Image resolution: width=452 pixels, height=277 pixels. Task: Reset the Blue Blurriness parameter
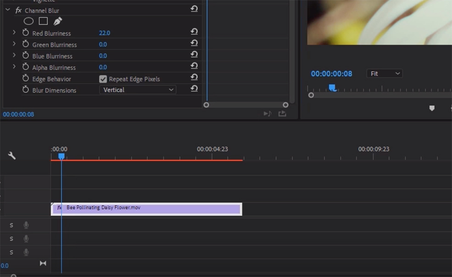194,54
